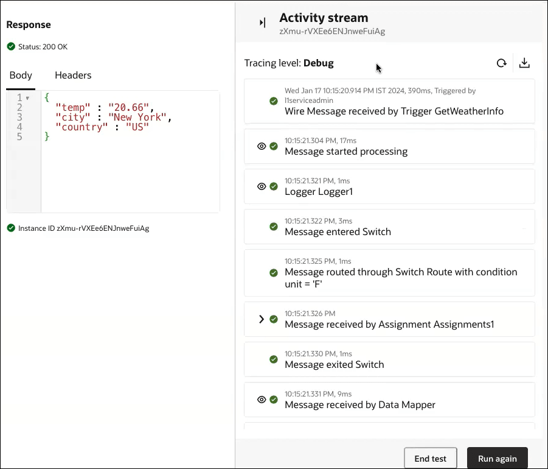This screenshot has height=469, width=548.
Task: View payload of Message started processing
Action: coord(262,146)
